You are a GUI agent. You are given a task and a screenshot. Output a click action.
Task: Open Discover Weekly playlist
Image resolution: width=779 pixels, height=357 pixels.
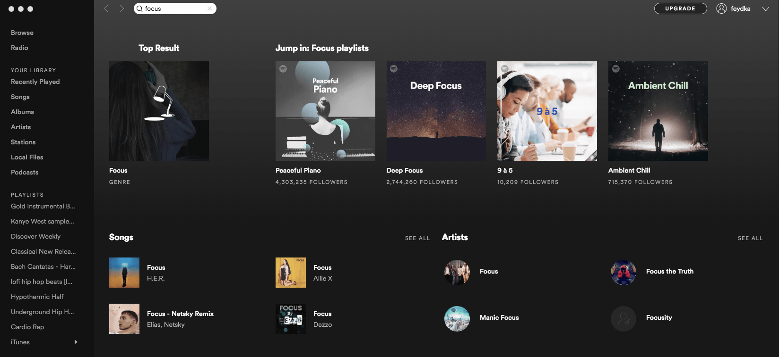point(35,236)
